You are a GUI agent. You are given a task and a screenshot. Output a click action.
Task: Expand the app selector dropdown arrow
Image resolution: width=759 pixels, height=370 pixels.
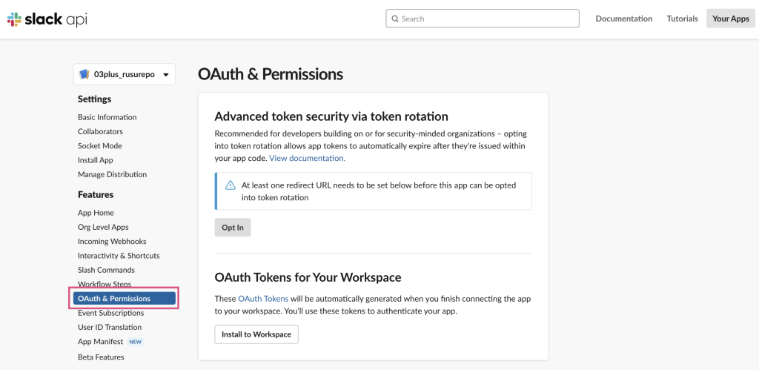pyautogui.click(x=166, y=75)
